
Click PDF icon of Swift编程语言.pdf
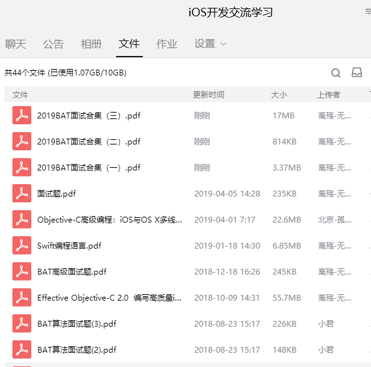click(22, 245)
